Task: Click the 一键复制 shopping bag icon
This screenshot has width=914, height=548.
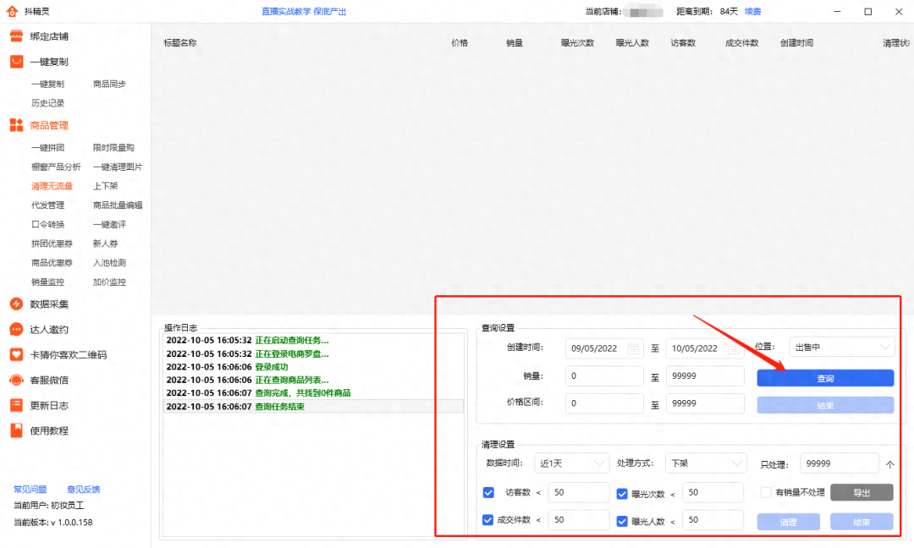Action: point(16,61)
